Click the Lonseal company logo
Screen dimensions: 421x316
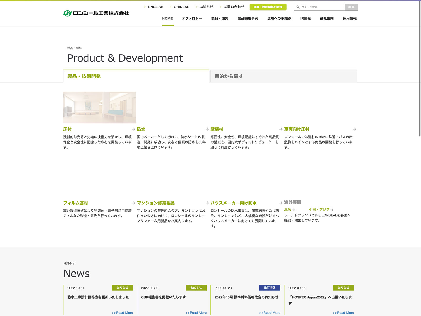[x=96, y=13]
